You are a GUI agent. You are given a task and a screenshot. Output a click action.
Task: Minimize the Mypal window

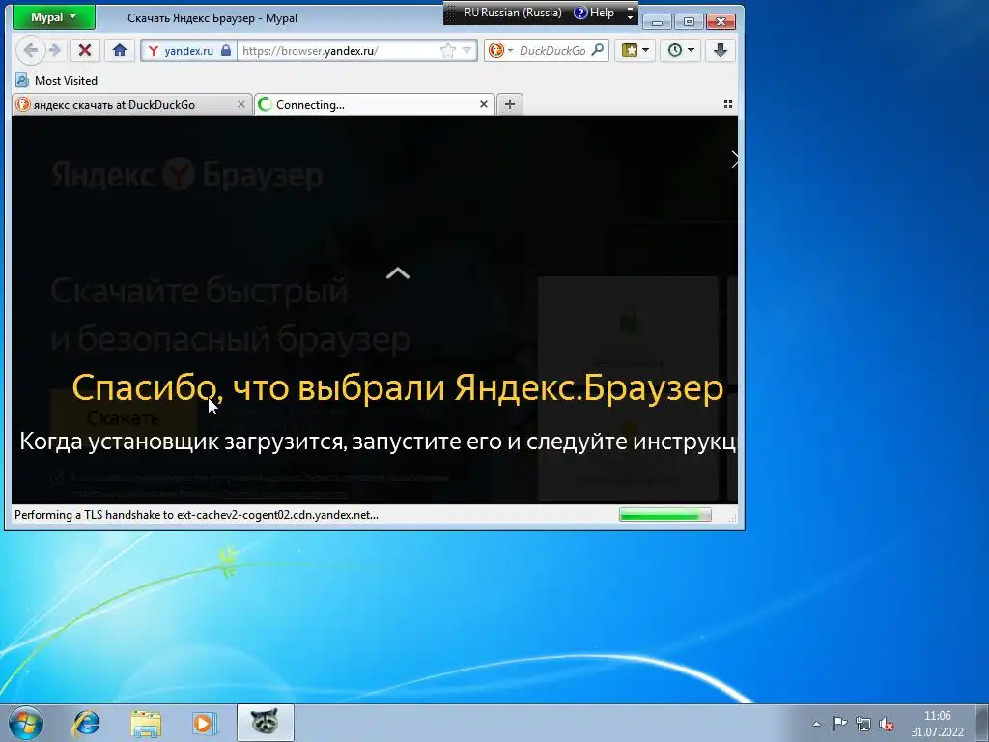tap(657, 22)
